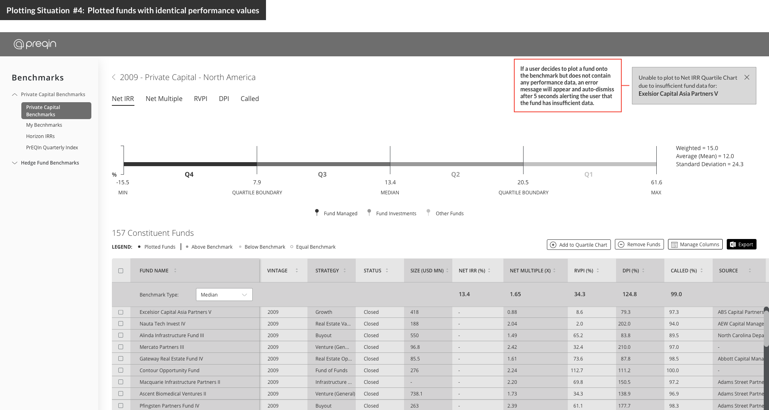Check Pfingsten Partners Fund IV row
This screenshot has height=410, width=769.
coord(121,406)
